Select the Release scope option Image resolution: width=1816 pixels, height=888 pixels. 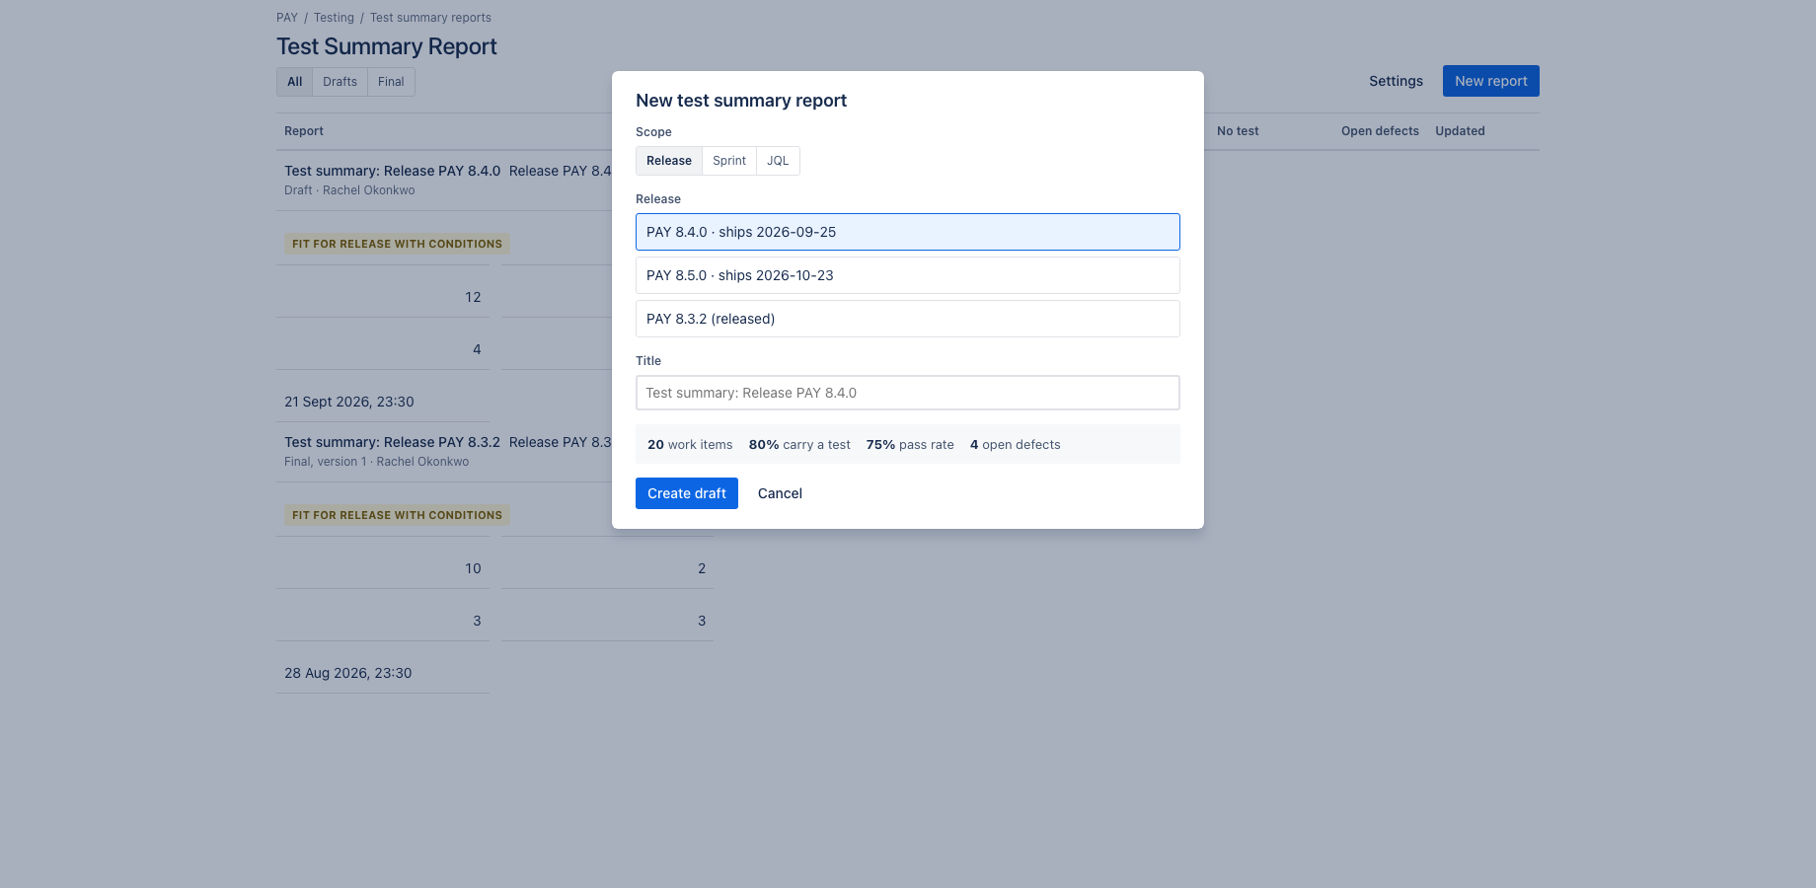(669, 161)
